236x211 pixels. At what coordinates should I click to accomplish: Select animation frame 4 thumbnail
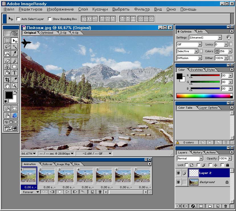[x=85, y=177]
